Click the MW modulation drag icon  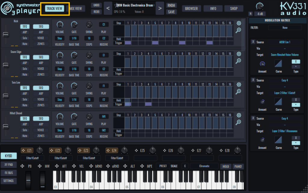[x=40, y=166]
